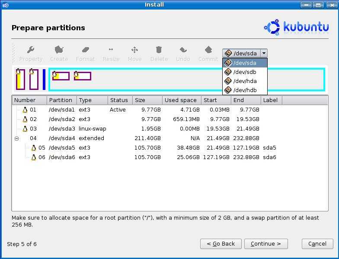339x259 pixels.
Task: Collapse the extended partition 04 tree node
Action: (x=16, y=138)
